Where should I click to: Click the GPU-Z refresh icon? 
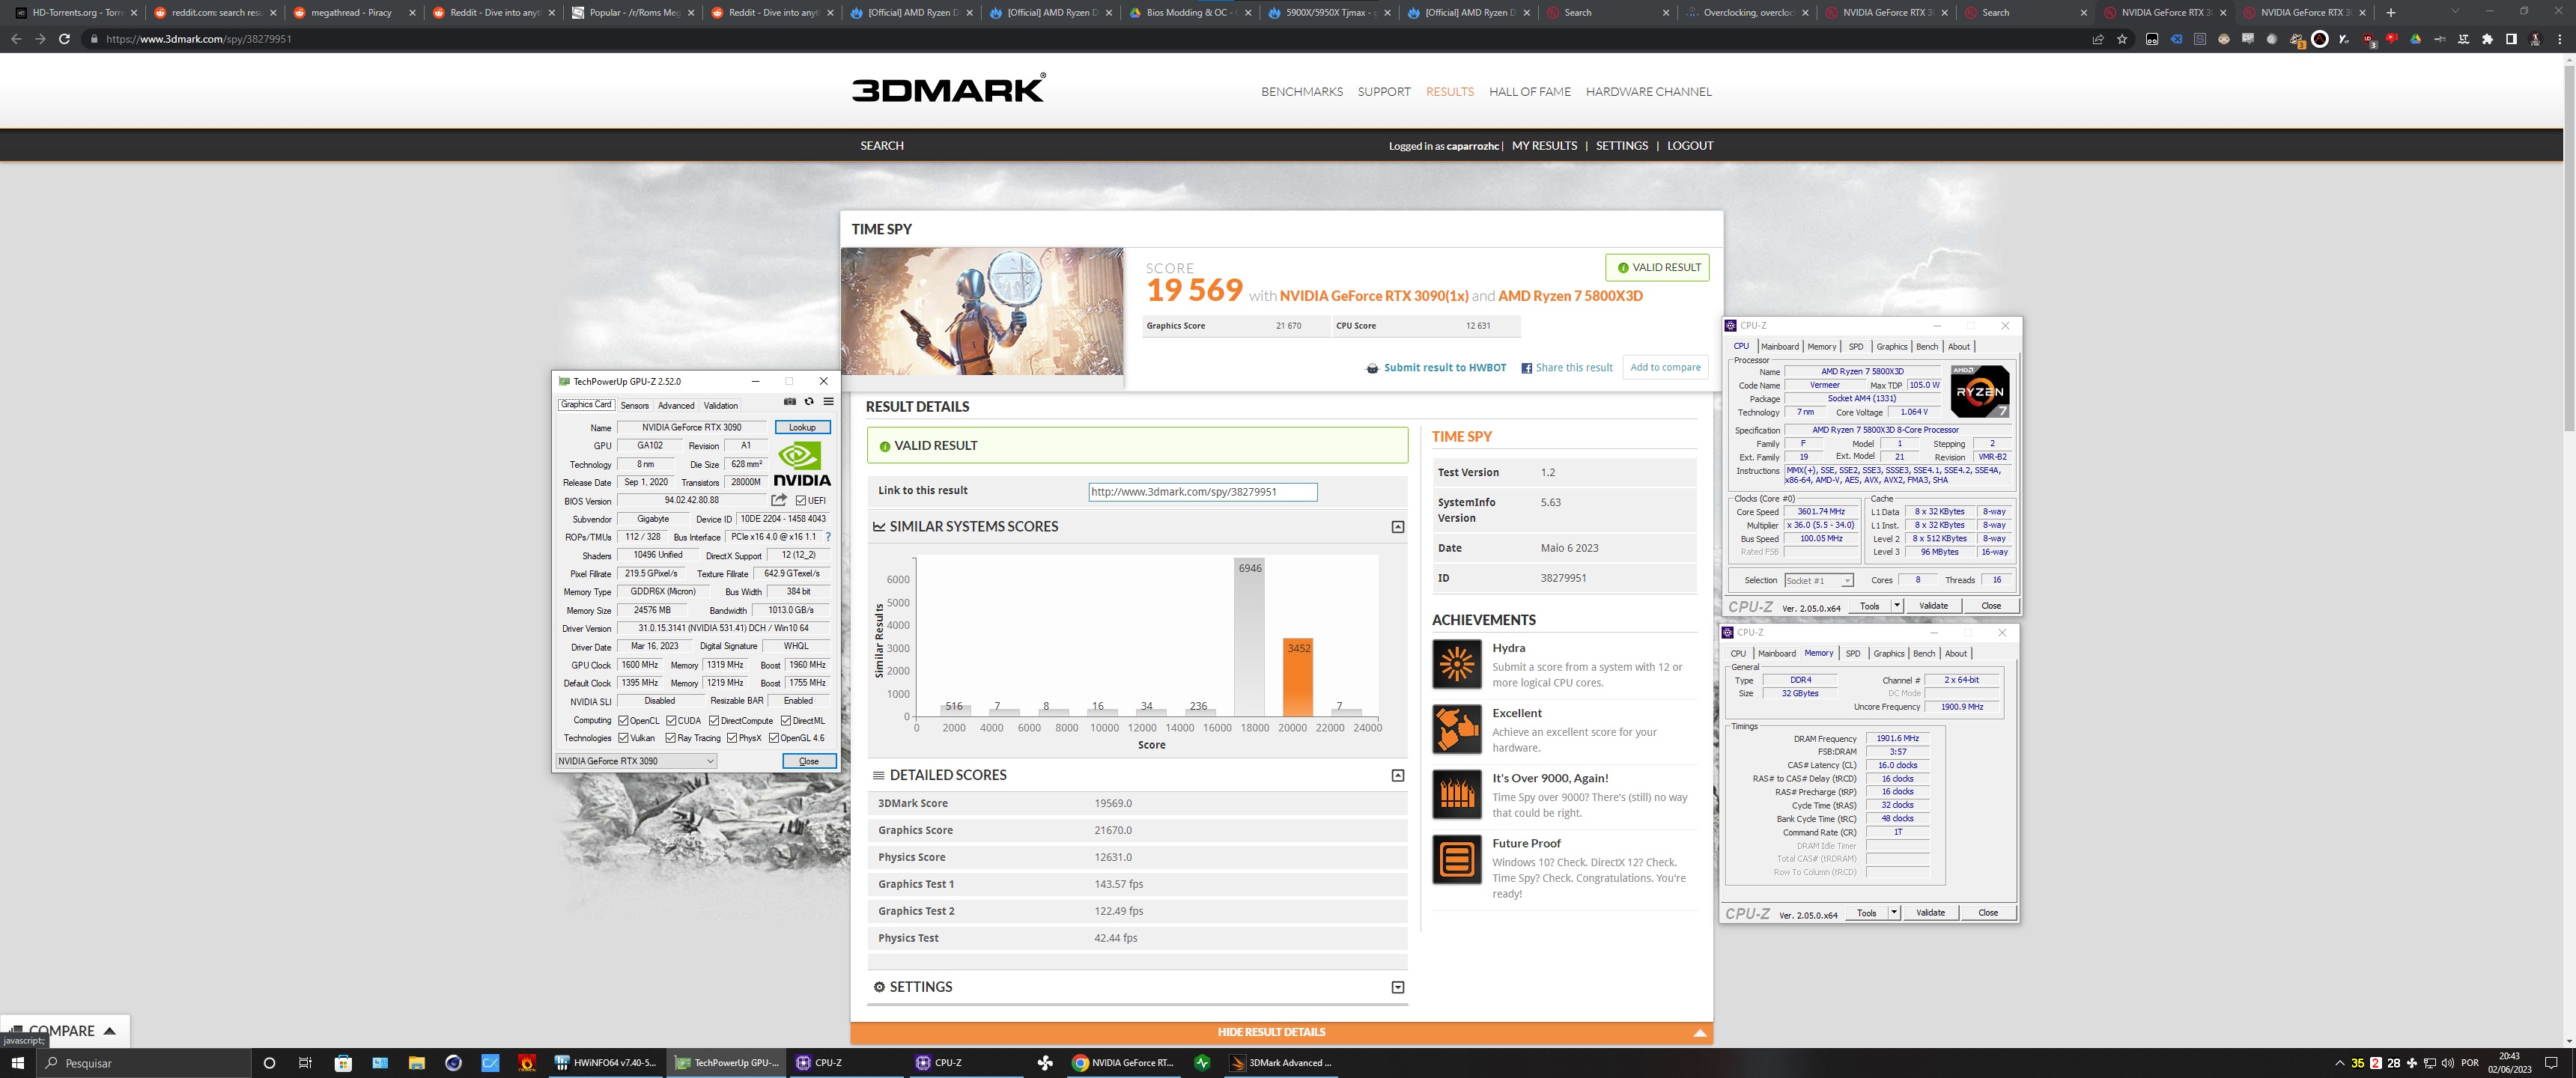click(x=809, y=402)
